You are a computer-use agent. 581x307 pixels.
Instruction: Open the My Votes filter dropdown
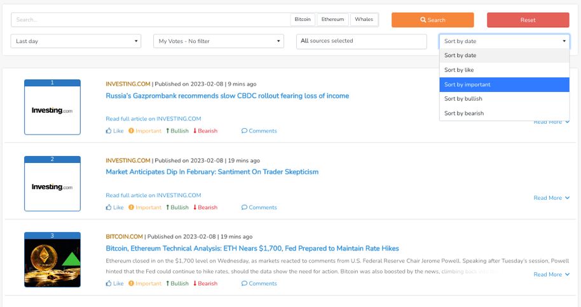pos(218,41)
